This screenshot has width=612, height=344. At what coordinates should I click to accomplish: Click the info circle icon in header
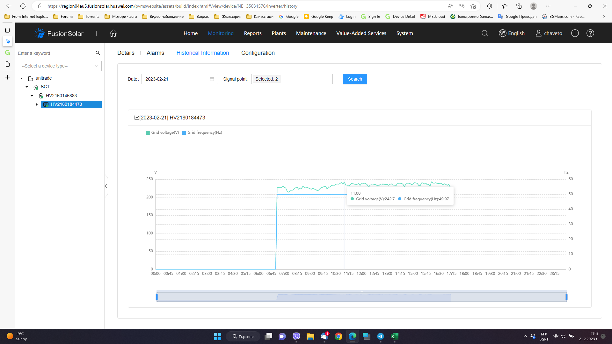575,33
